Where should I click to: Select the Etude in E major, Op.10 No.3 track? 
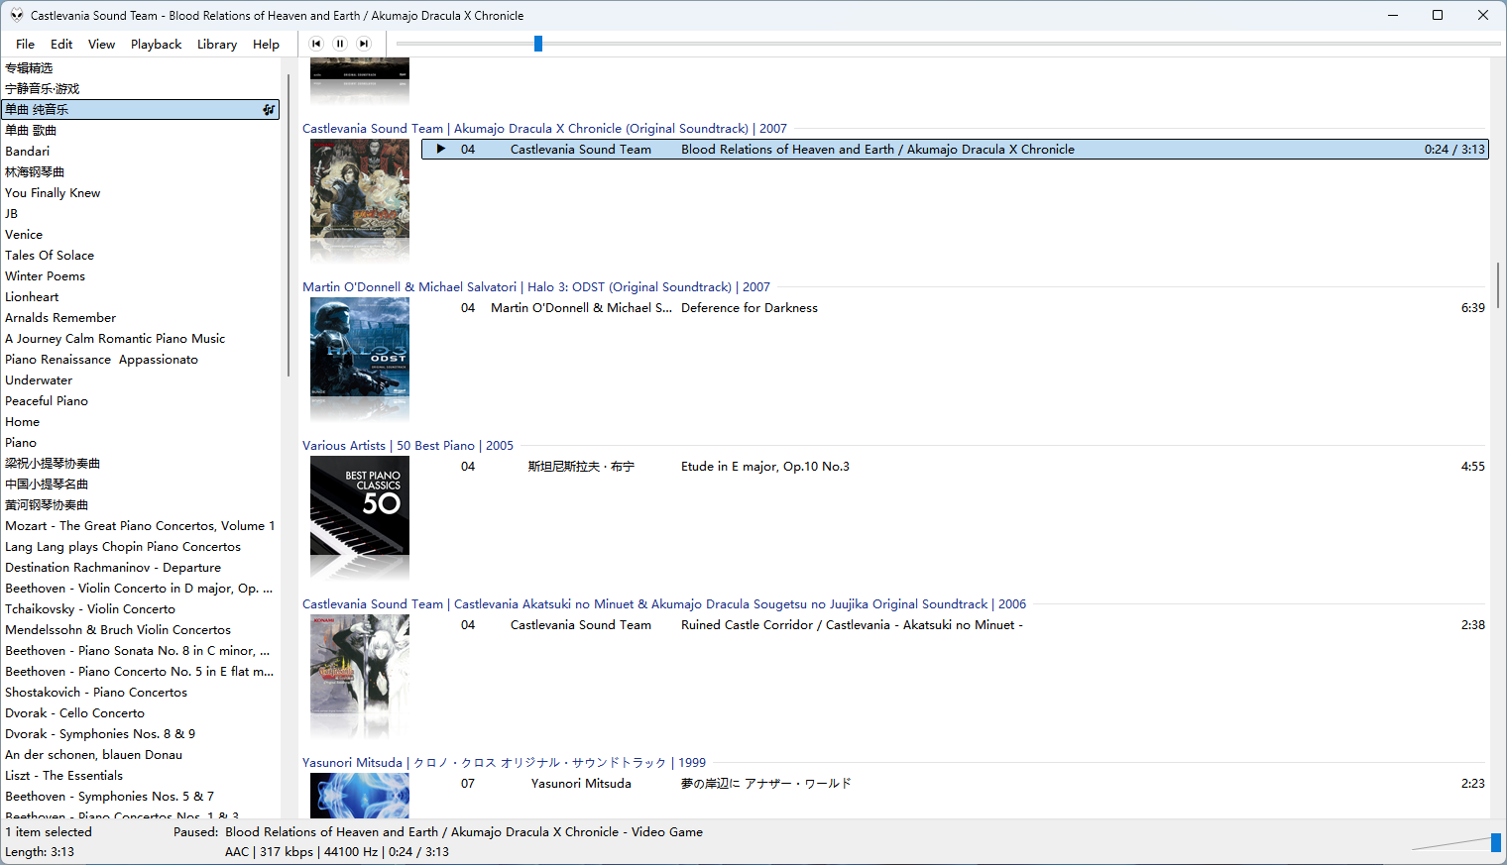point(954,467)
